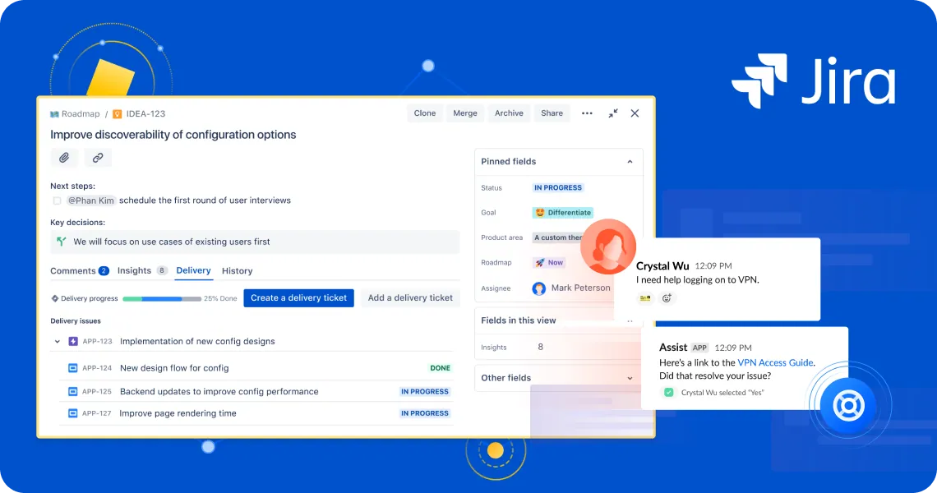Click the add link icon

(x=98, y=158)
